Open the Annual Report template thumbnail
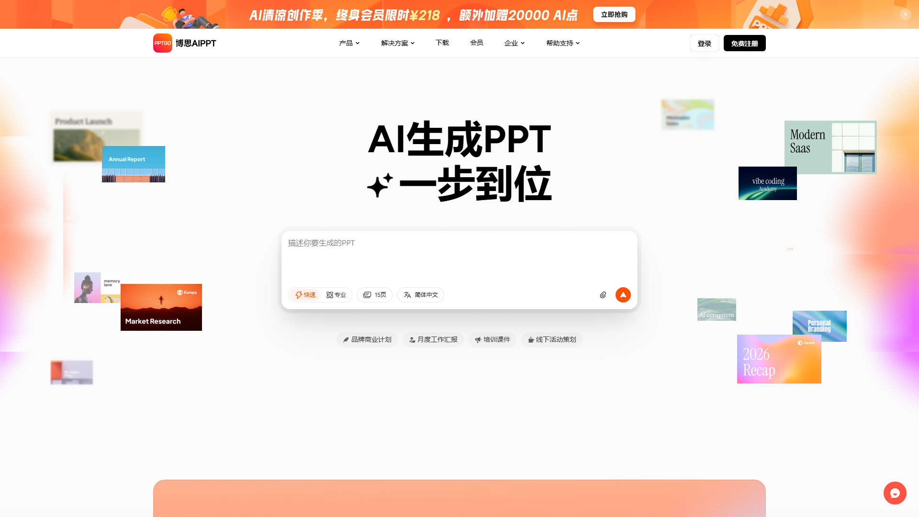 click(x=134, y=164)
